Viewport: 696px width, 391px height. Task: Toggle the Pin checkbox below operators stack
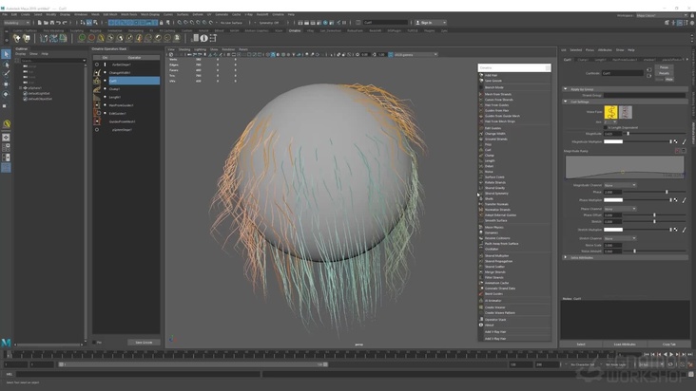[94, 343]
